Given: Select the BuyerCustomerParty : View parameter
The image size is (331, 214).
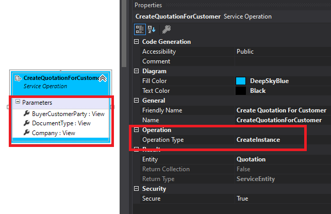Looking at the screenshot, I should tap(68, 114).
